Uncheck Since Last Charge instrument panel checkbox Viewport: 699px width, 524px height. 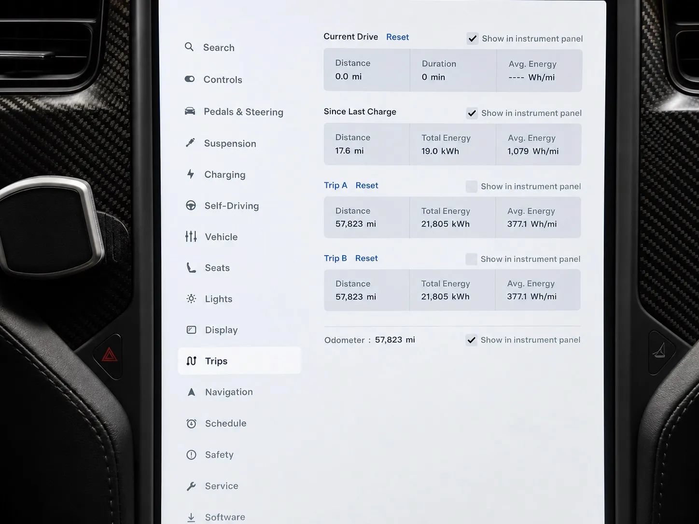pos(472,113)
